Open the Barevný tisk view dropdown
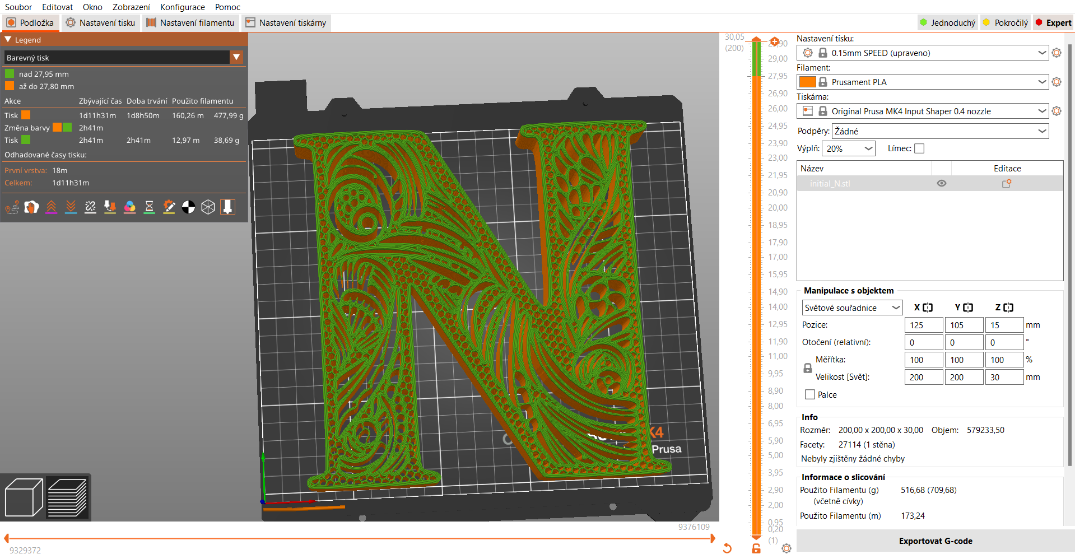This screenshot has width=1075, height=554. [124, 57]
